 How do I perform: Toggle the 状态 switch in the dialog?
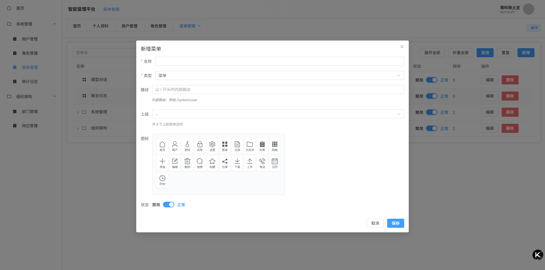pos(169,205)
